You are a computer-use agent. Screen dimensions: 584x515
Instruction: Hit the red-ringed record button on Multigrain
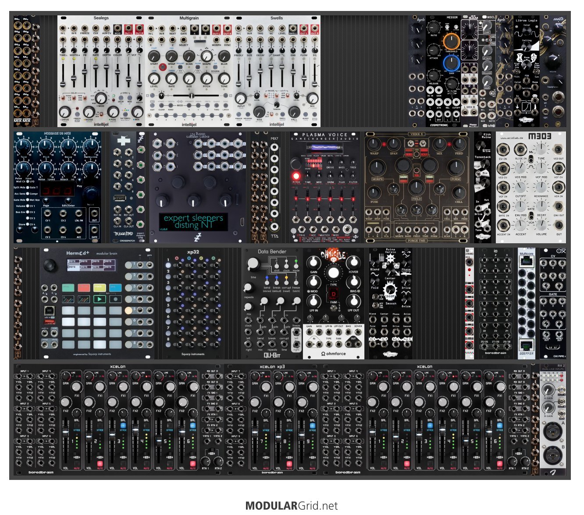tap(163, 67)
